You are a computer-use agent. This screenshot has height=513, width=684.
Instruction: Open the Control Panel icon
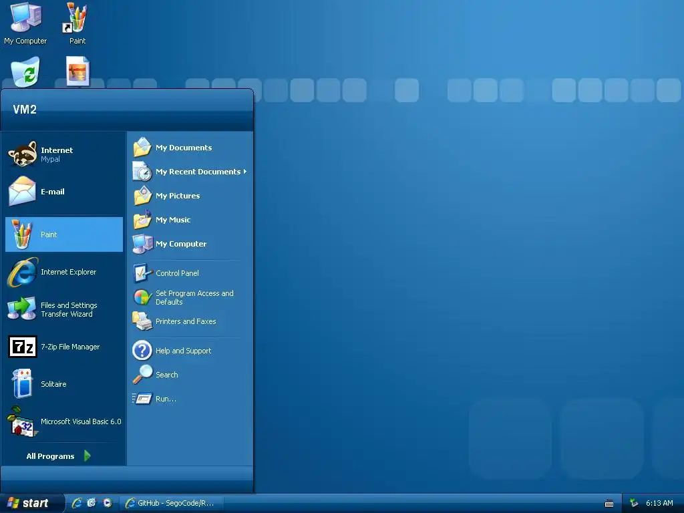coord(142,273)
